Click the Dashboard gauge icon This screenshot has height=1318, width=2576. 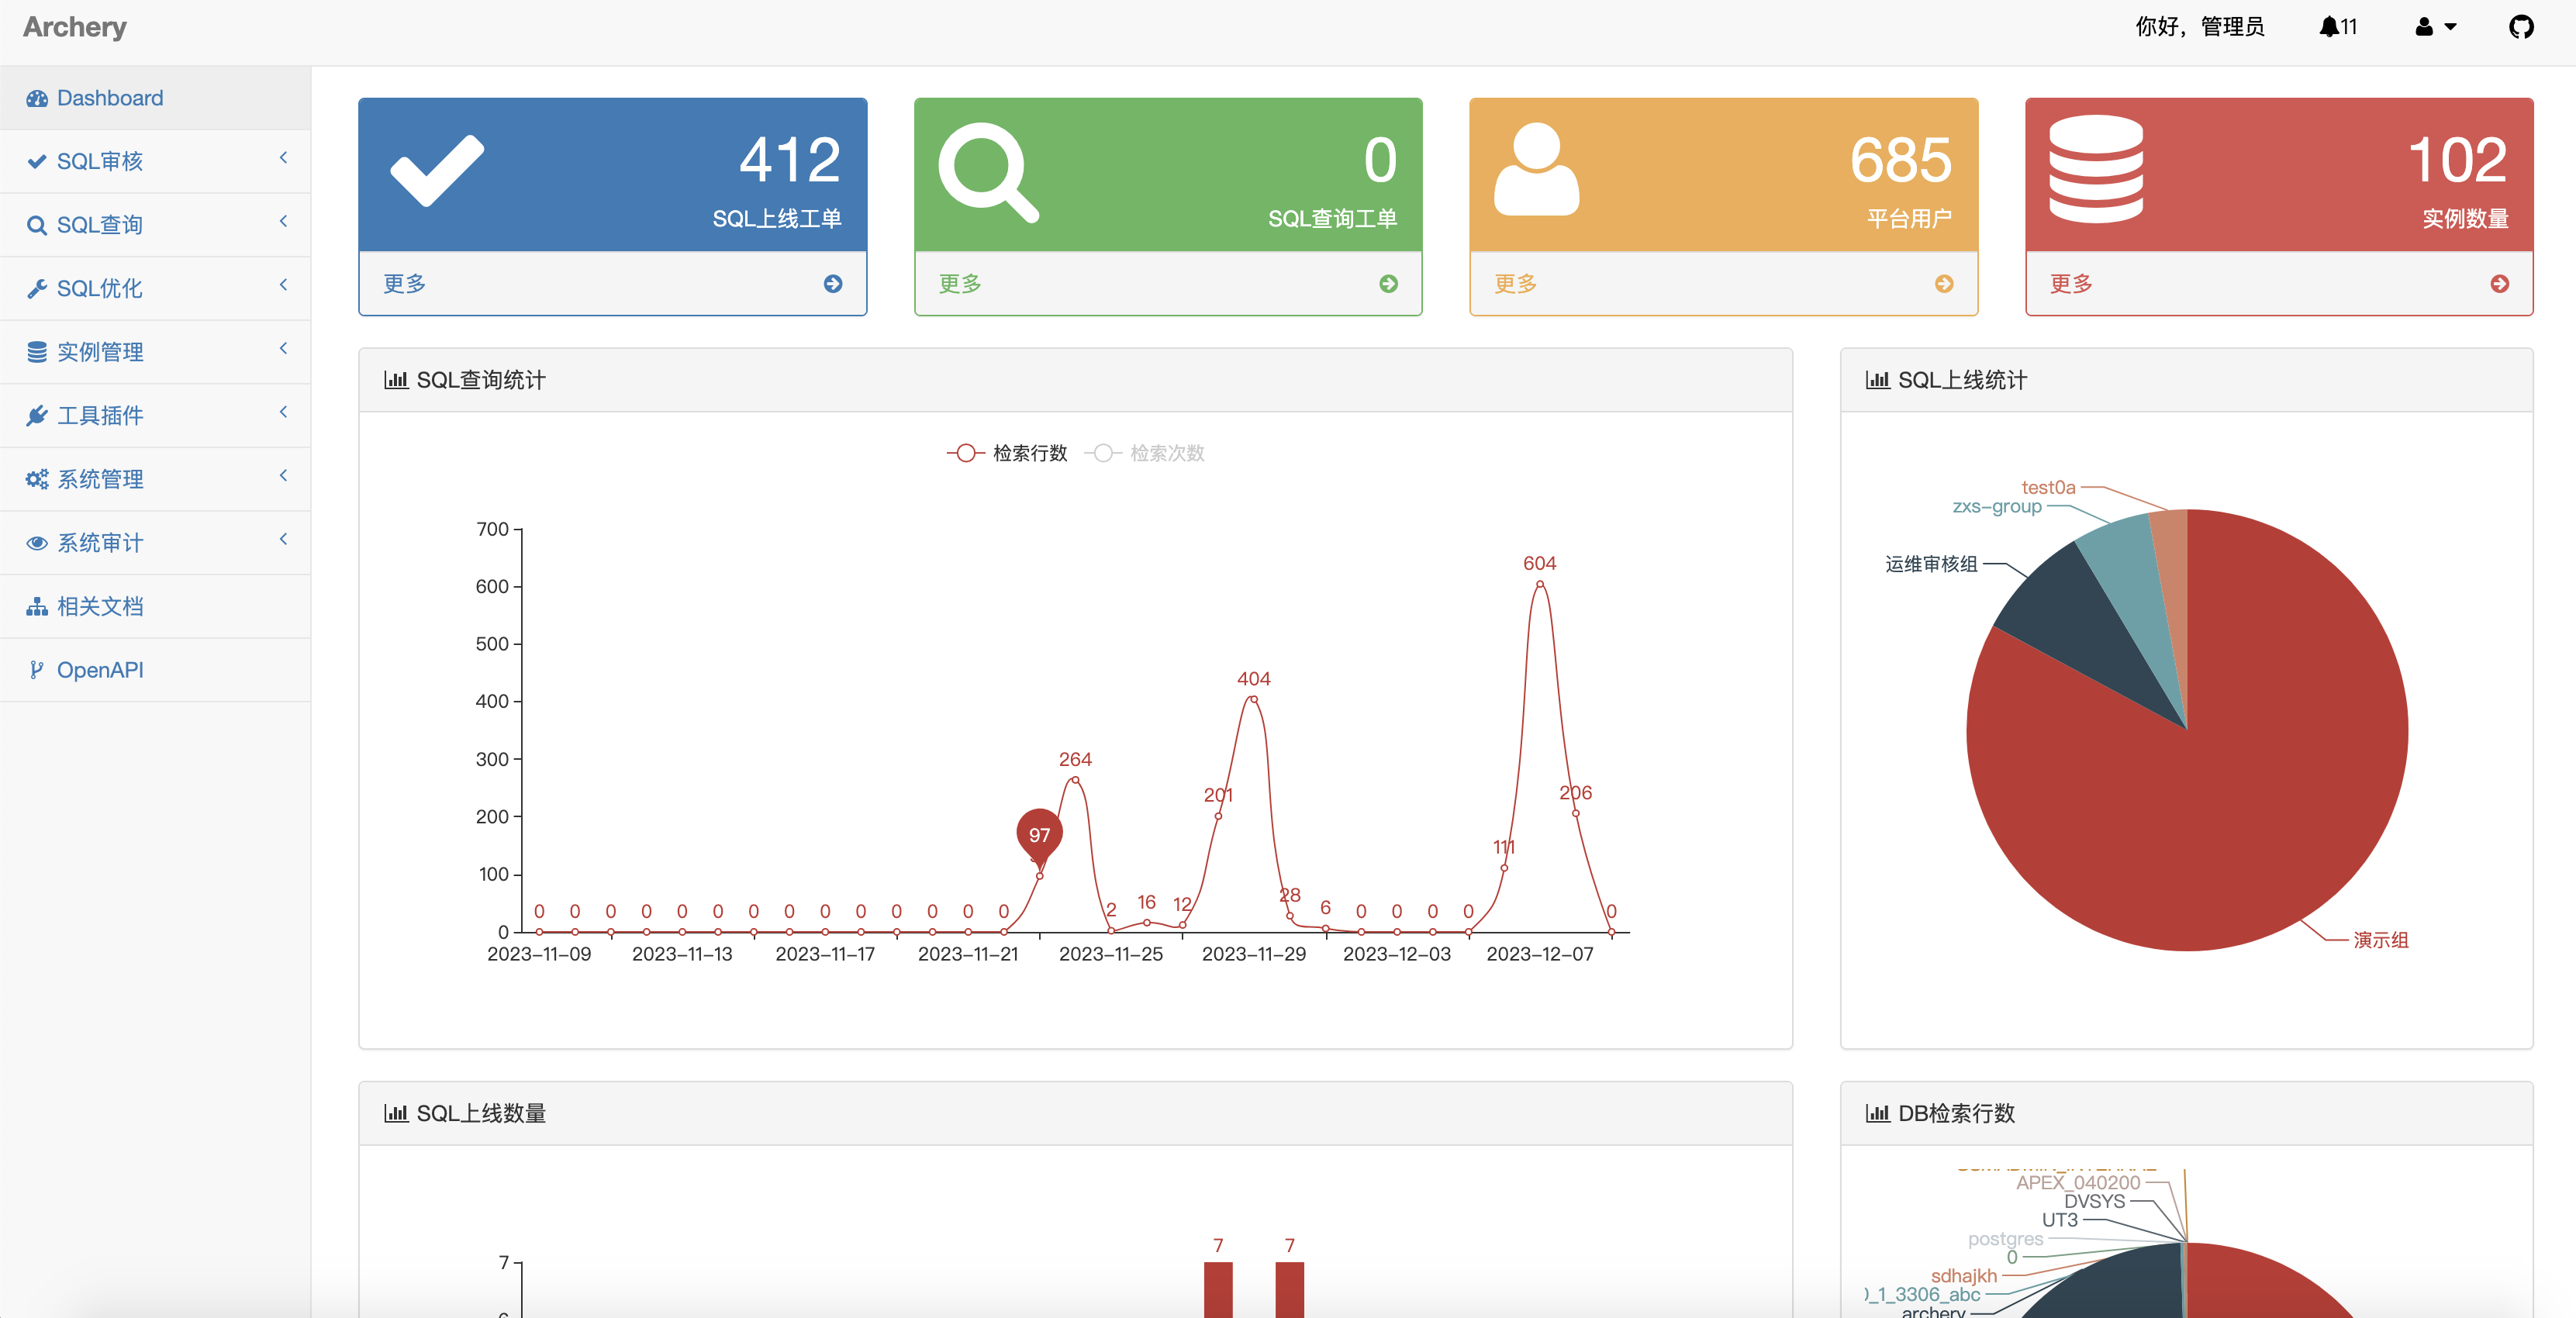coord(37,98)
